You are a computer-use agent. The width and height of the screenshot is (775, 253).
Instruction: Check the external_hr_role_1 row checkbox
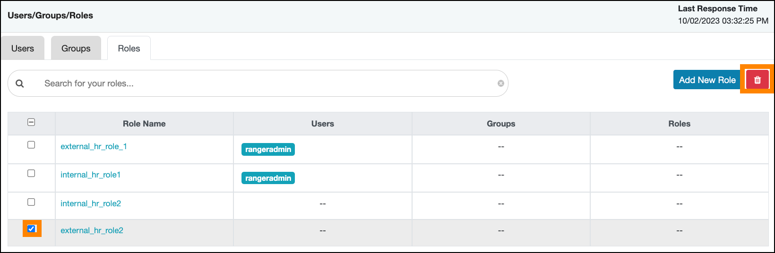pos(31,145)
